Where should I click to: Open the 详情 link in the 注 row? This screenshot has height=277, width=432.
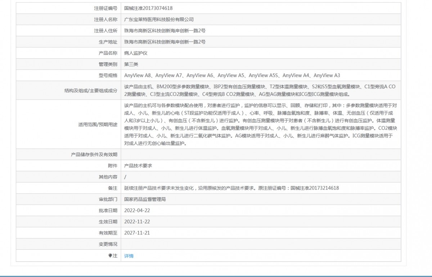point(129,256)
